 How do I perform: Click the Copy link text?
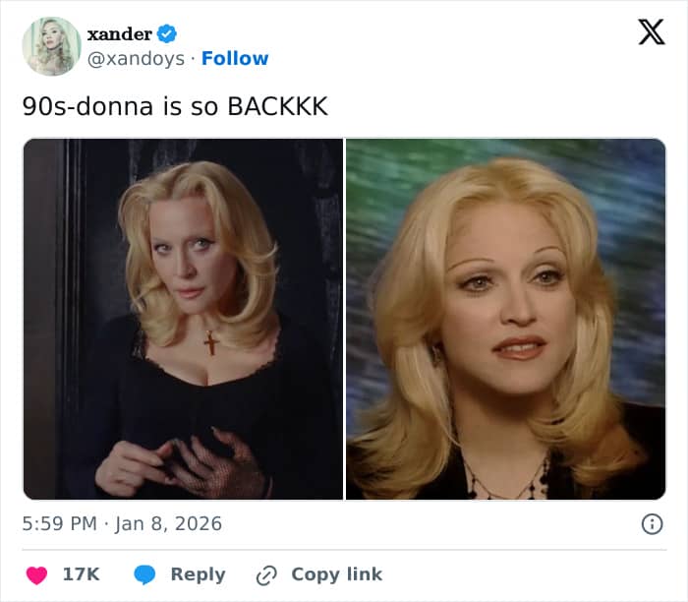tap(336, 574)
